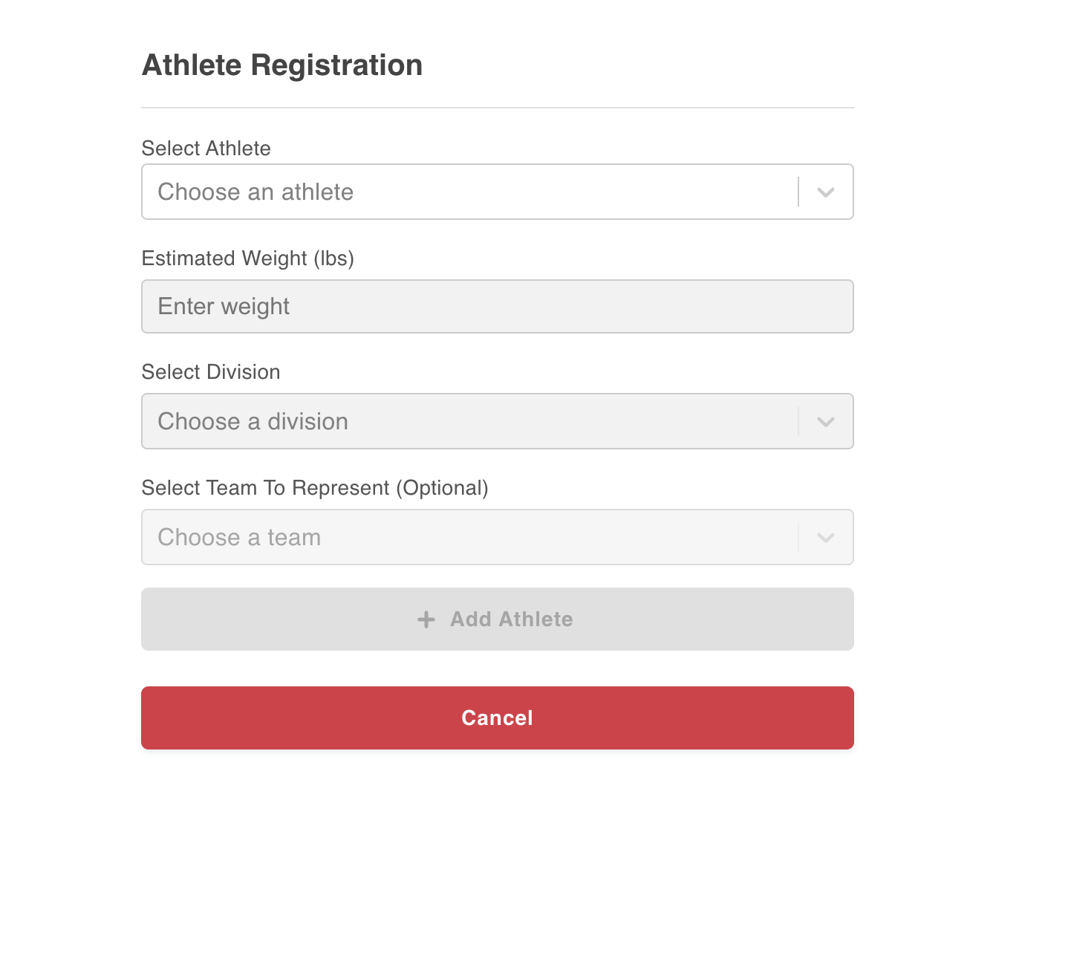Click the division selector chevron arrow
The height and width of the screenshot is (956, 1071).
pos(825,422)
